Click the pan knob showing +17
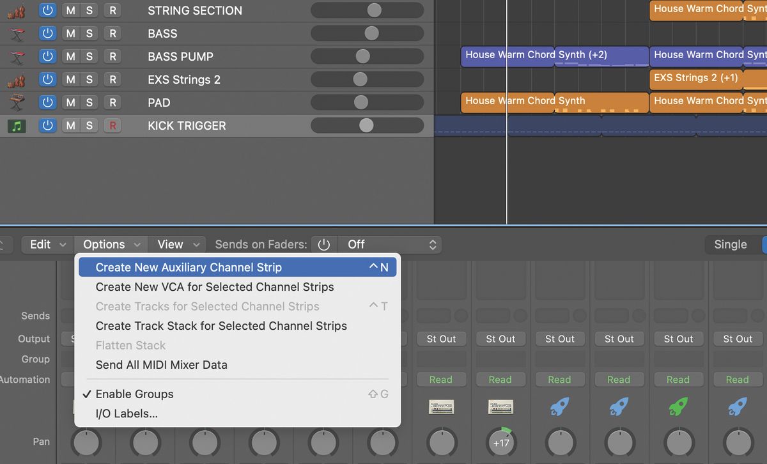Image resolution: width=767 pixels, height=464 pixels. tap(501, 442)
